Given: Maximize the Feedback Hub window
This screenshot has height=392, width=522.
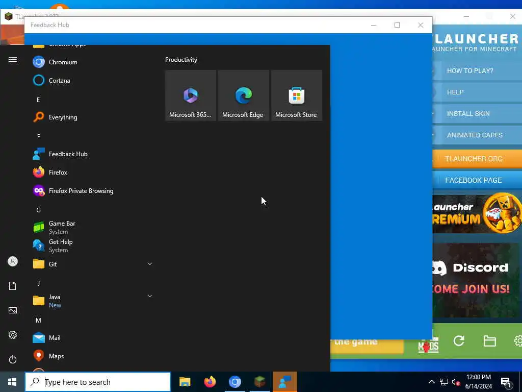Looking at the screenshot, I should pyautogui.click(x=397, y=25).
